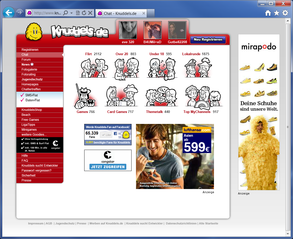Click the Games billiard player illustration

(x=85, y=96)
